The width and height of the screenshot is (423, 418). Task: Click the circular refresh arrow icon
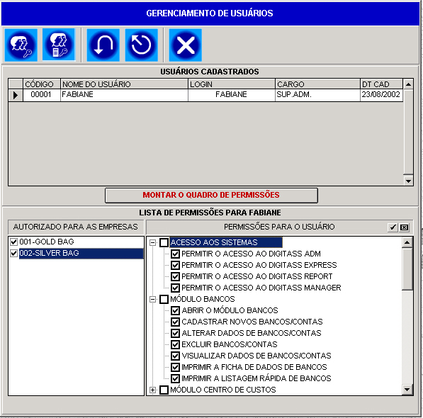[142, 45]
